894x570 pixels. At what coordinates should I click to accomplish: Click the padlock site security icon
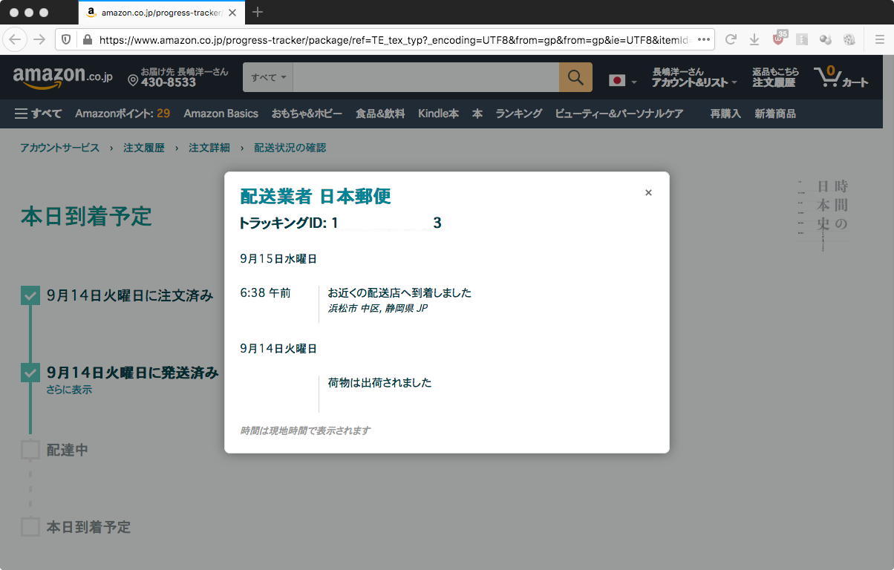tap(87, 39)
